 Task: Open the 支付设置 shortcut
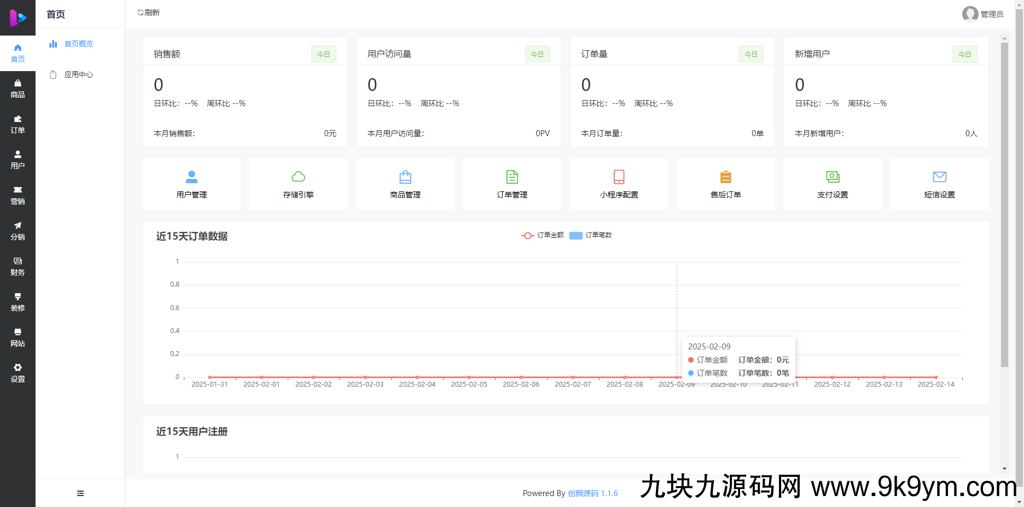point(832,184)
